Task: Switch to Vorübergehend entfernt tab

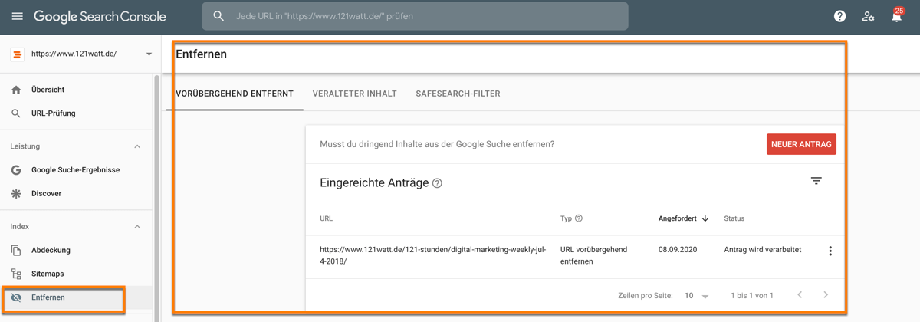Action: pyautogui.click(x=235, y=94)
